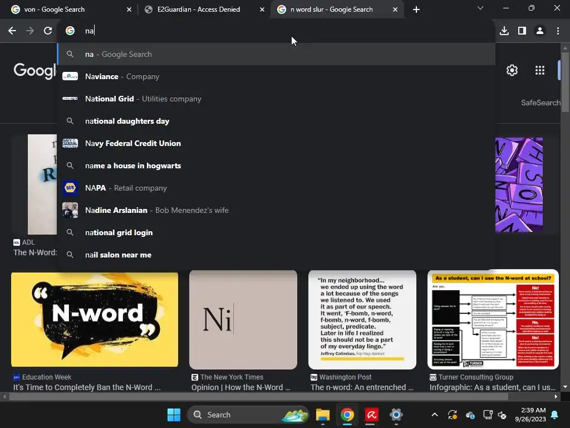Select Nadine Arslanian suggestion
Viewport: 570px width, 428px height.
coord(276,210)
